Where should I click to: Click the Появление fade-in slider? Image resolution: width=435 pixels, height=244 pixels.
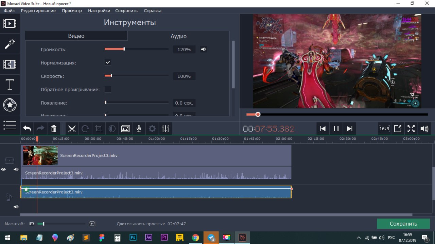coord(137,102)
